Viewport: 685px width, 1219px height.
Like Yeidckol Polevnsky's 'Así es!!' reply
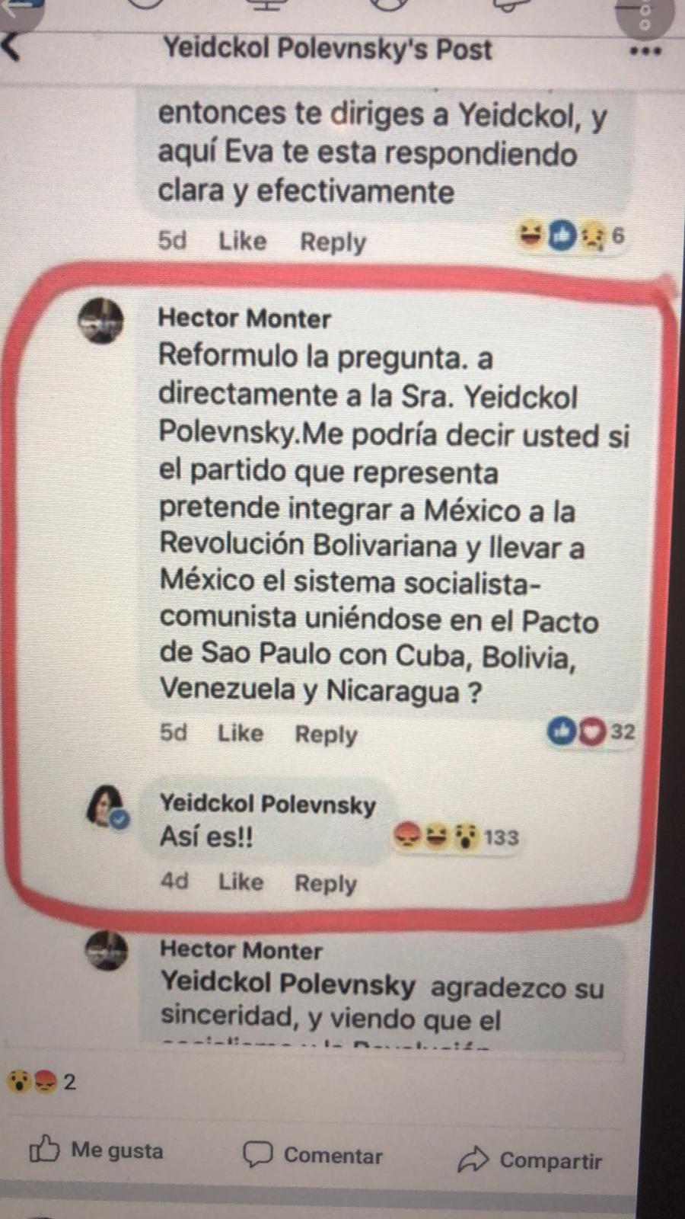point(241,882)
